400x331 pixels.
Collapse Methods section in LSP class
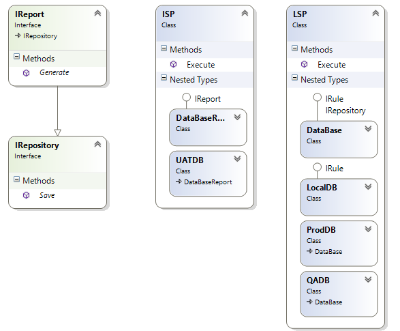tap(294, 48)
